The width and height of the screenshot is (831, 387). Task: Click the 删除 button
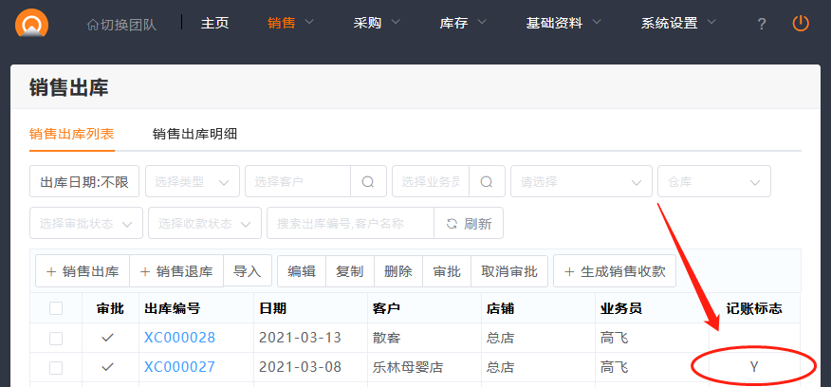(398, 271)
